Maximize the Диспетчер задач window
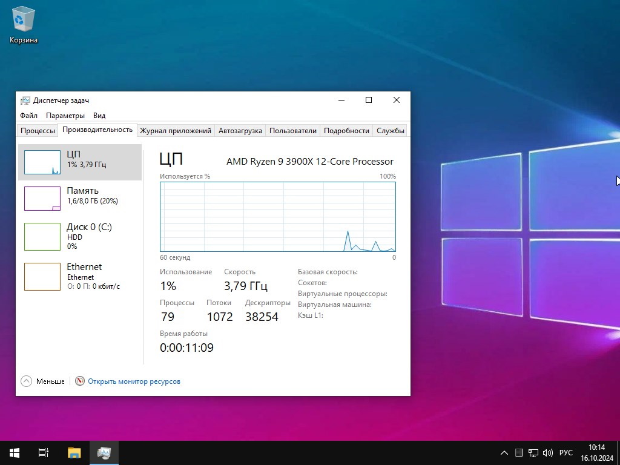620x465 pixels. [x=369, y=100]
